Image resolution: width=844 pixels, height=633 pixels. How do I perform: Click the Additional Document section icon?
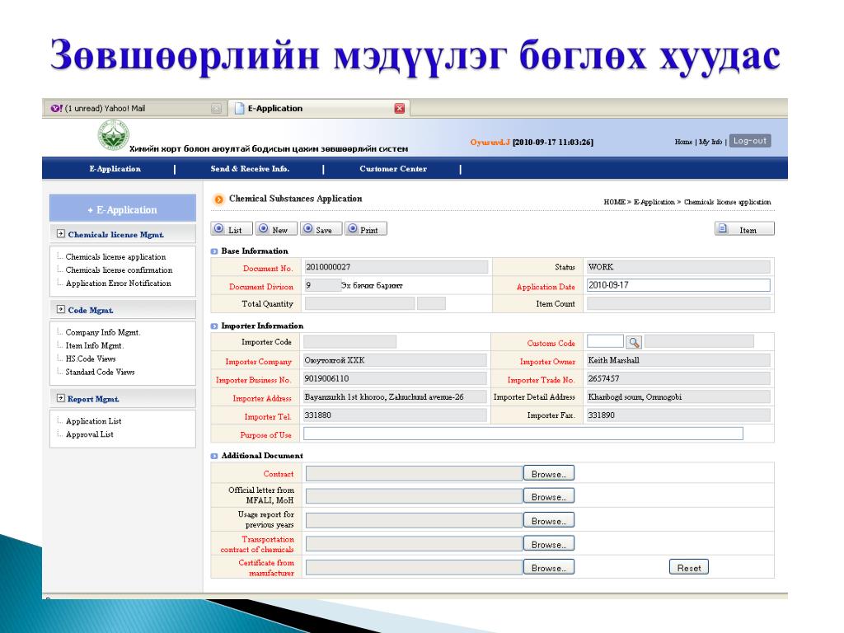click(x=214, y=456)
